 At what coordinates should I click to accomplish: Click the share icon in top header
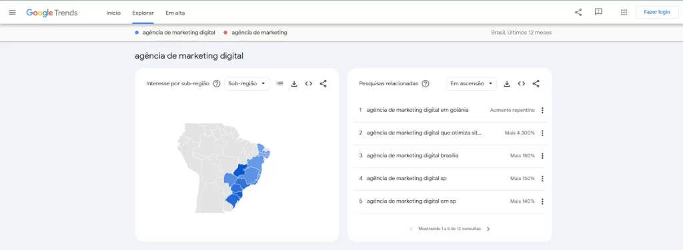tap(578, 12)
